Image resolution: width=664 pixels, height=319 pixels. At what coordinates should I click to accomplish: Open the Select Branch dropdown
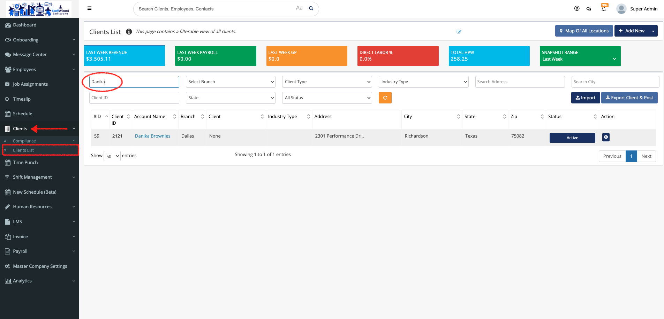point(231,82)
